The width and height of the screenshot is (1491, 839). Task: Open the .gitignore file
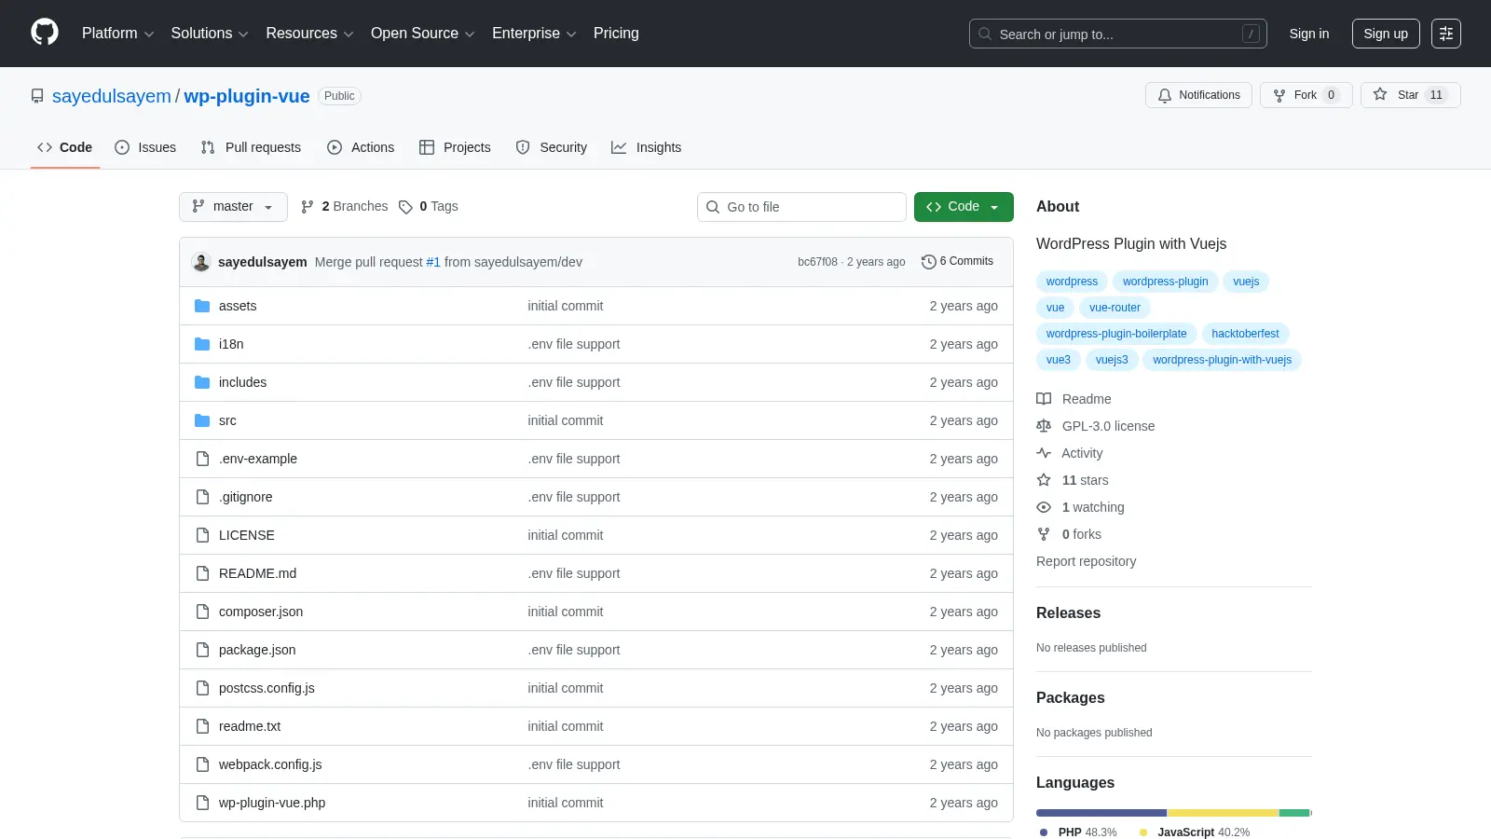(x=246, y=497)
